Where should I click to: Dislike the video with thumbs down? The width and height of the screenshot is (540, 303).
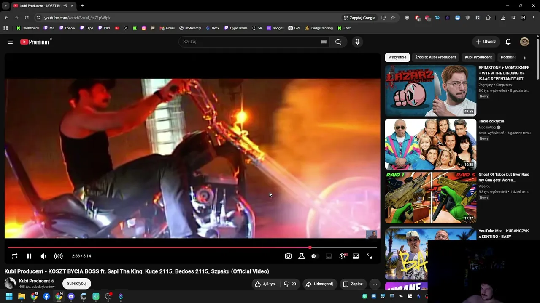click(x=290, y=284)
